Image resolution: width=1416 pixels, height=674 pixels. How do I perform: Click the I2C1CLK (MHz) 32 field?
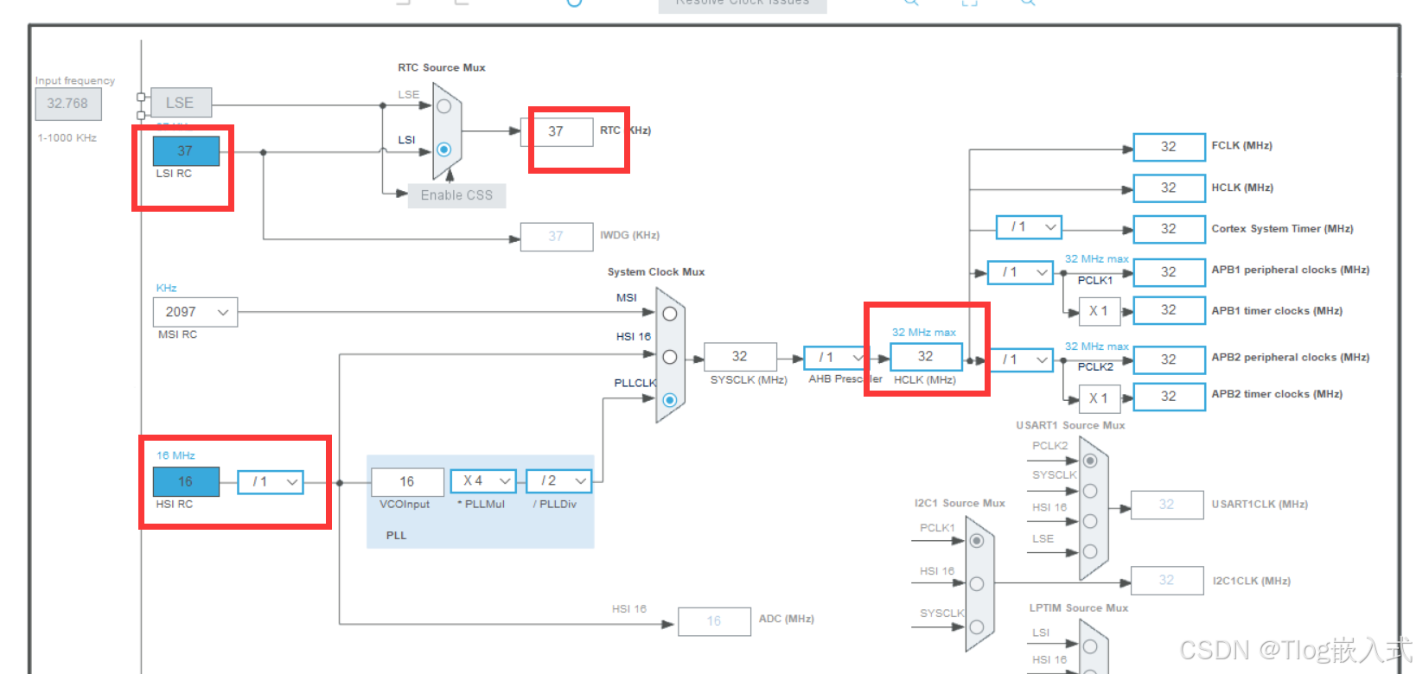click(1167, 581)
